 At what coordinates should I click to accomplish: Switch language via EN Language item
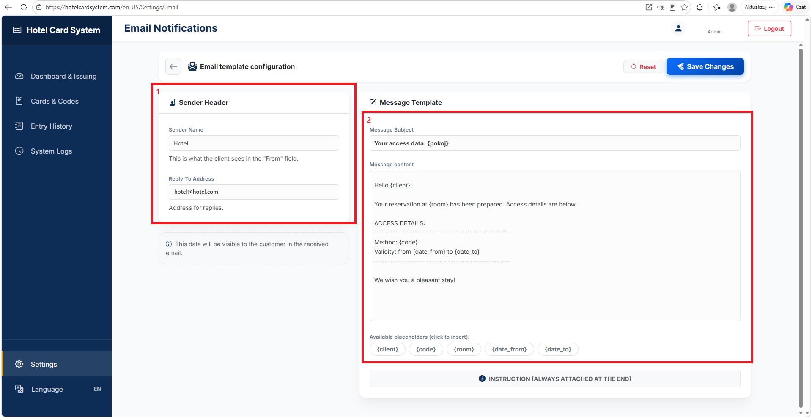pyautogui.click(x=57, y=389)
